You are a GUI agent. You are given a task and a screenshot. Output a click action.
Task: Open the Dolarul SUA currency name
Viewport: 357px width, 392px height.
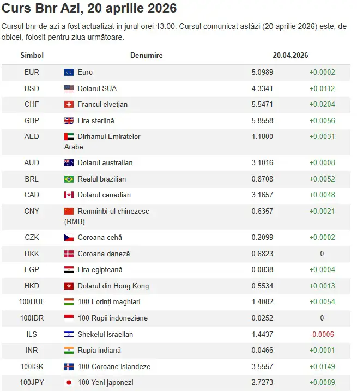click(97, 88)
